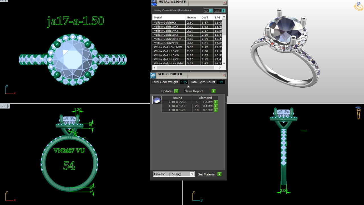This screenshot has height=205, width=364.
Task: Click the Metal Weights list scroll-up arrow
Action: pos(224,17)
